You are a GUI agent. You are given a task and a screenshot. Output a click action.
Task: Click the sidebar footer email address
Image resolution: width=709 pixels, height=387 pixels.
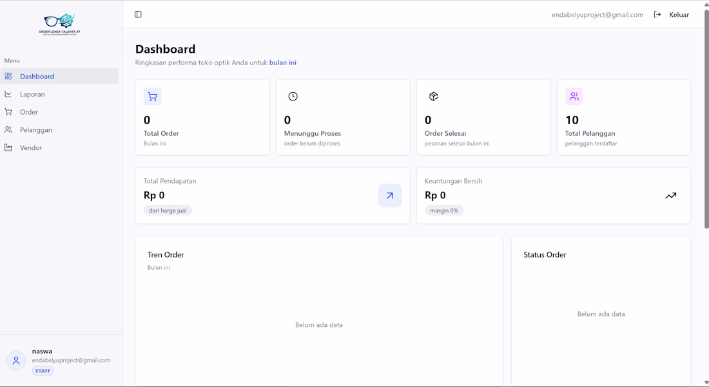pos(71,361)
